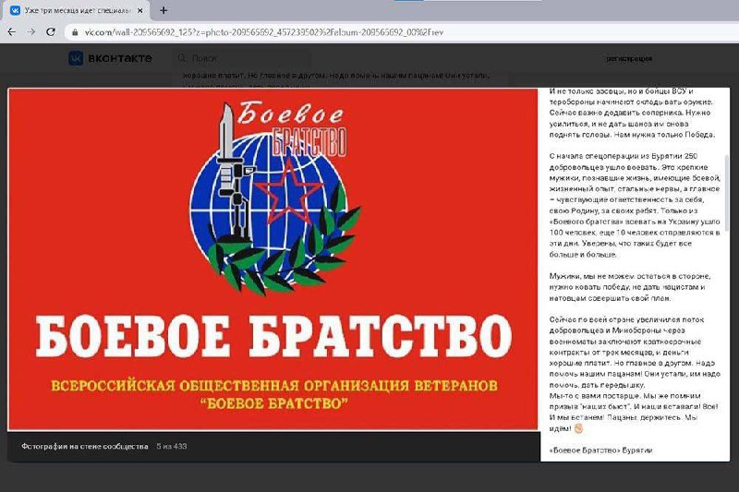Screen dimensions: 739x492
Task: Select the tab titled 'Уже три месяца идет'
Action: pos(74,10)
